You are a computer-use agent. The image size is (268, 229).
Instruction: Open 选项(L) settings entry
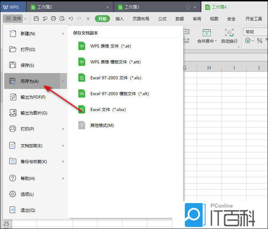click(x=36, y=194)
